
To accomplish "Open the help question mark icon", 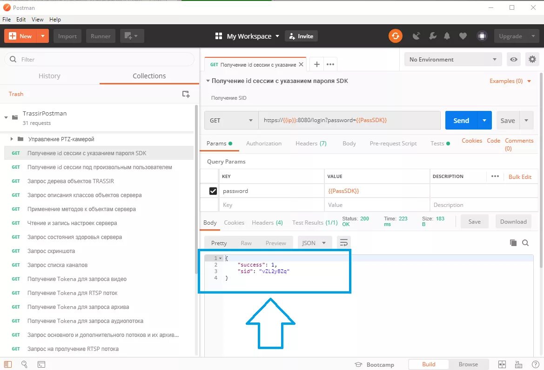I will [x=535, y=364].
